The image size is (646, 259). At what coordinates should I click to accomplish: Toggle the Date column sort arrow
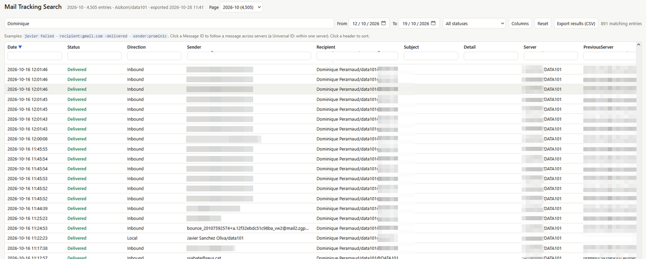coord(20,47)
